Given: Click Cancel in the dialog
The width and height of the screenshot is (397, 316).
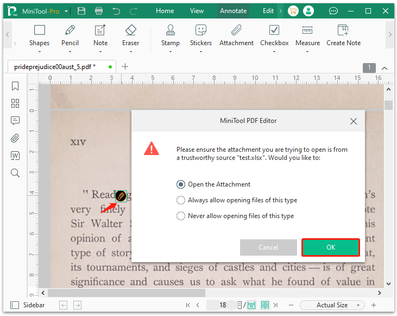Looking at the screenshot, I should click(x=268, y=247).
